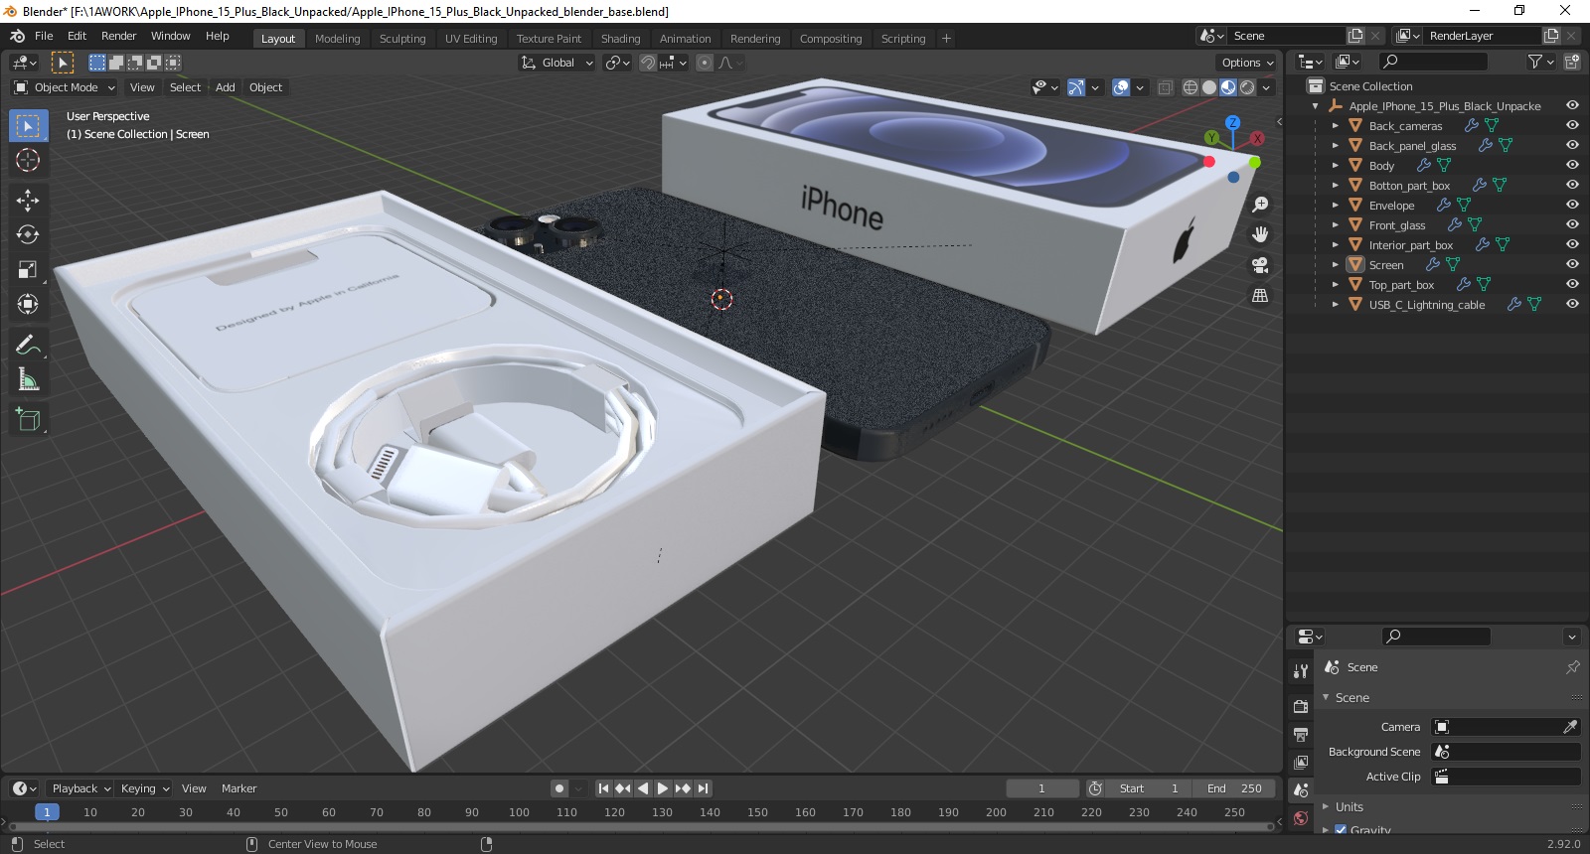This screenshot has width=1590, height=854.
Task: Open the Tool properties tab
Action: (1301, 671)
